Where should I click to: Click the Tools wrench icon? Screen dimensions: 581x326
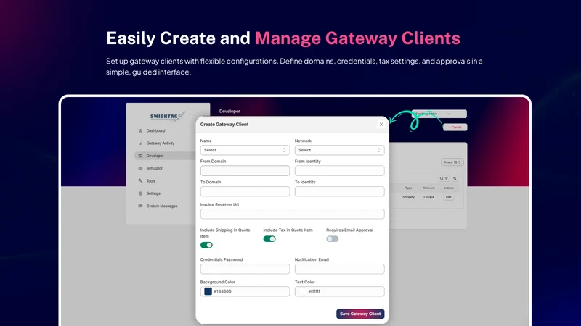(140, 180)
